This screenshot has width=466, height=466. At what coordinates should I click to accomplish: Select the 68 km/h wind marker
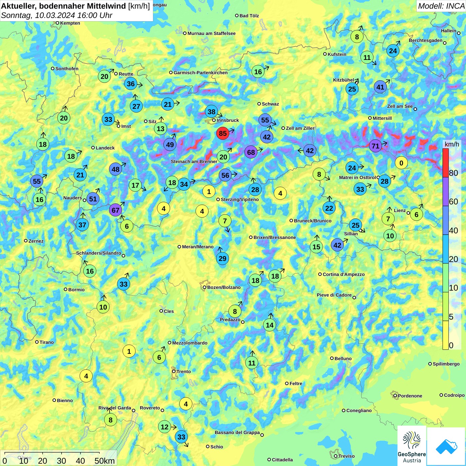[x=251, y=152]
